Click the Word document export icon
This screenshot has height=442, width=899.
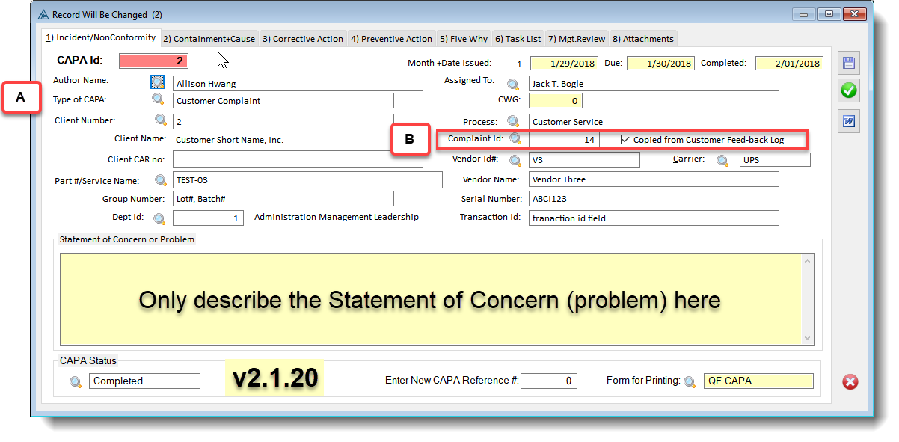tap(849, 120)
